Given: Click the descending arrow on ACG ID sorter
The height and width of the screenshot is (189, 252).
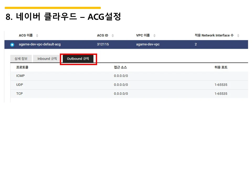Looking at the screenshot, I should [x=113, y=36].
